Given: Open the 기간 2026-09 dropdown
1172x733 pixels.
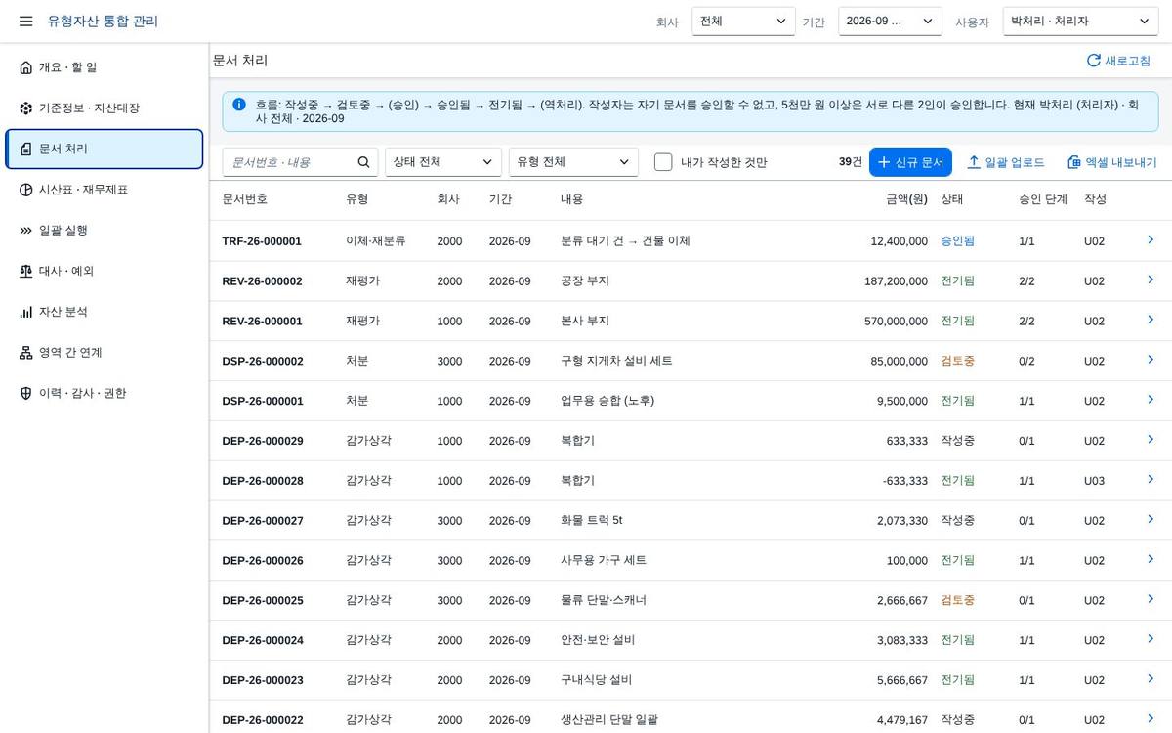Looking at the screenshot, I should click(x=890, y=22).
